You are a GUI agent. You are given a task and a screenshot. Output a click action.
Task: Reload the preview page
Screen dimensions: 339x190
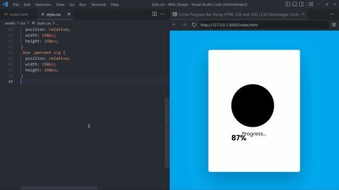(194, 25)
